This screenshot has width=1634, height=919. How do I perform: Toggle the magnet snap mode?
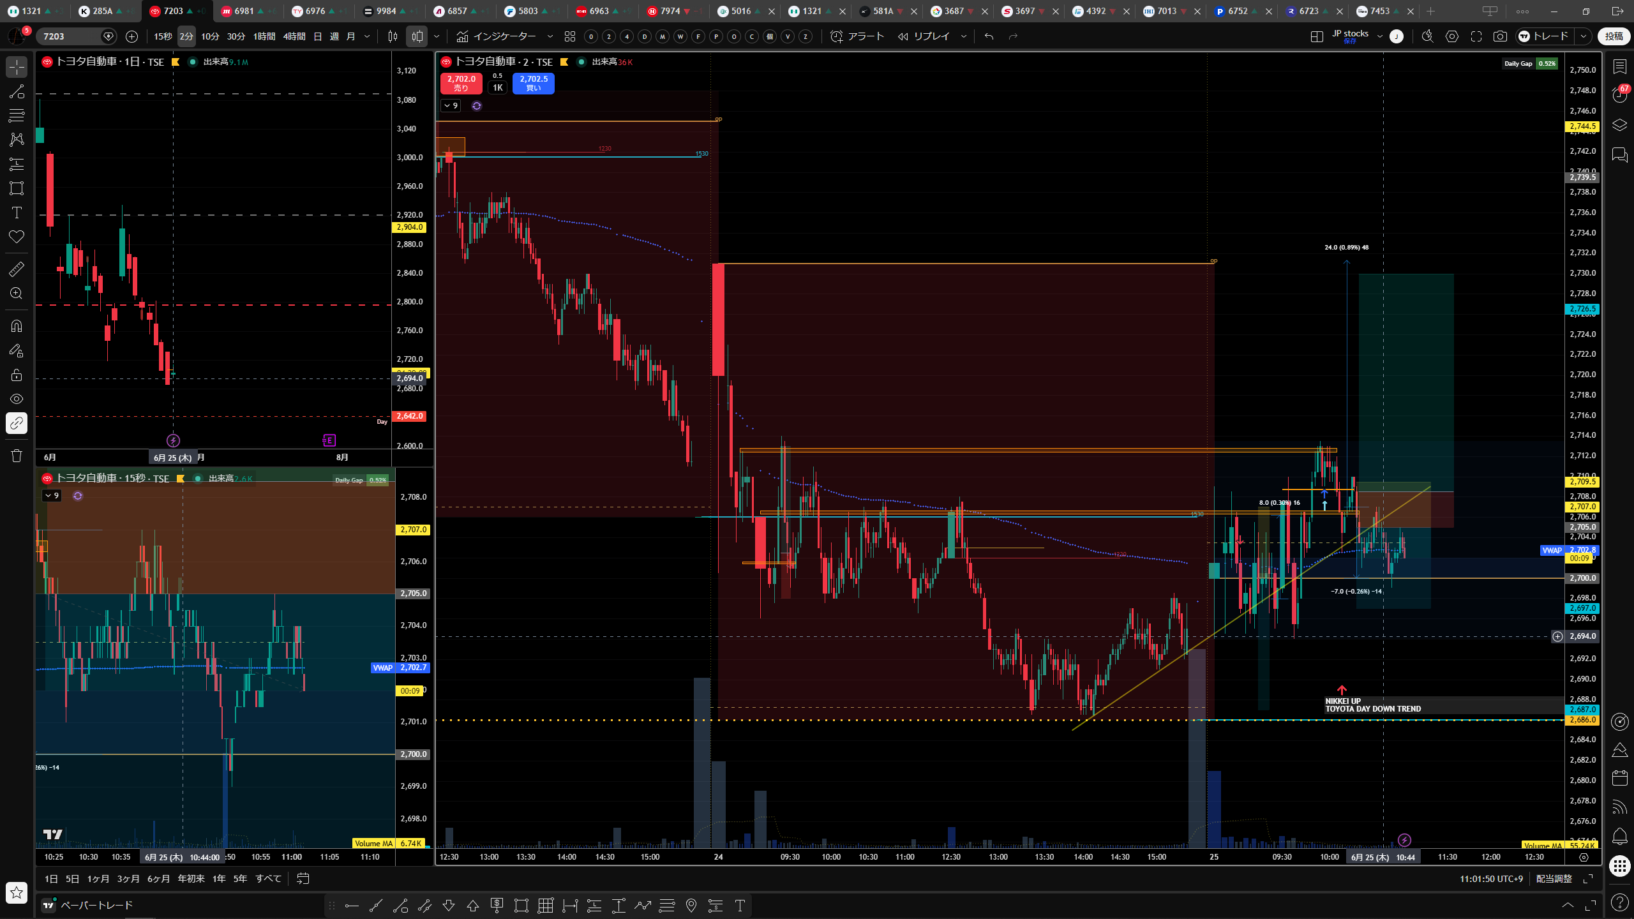pyautogui.click(x=17, y=326)
